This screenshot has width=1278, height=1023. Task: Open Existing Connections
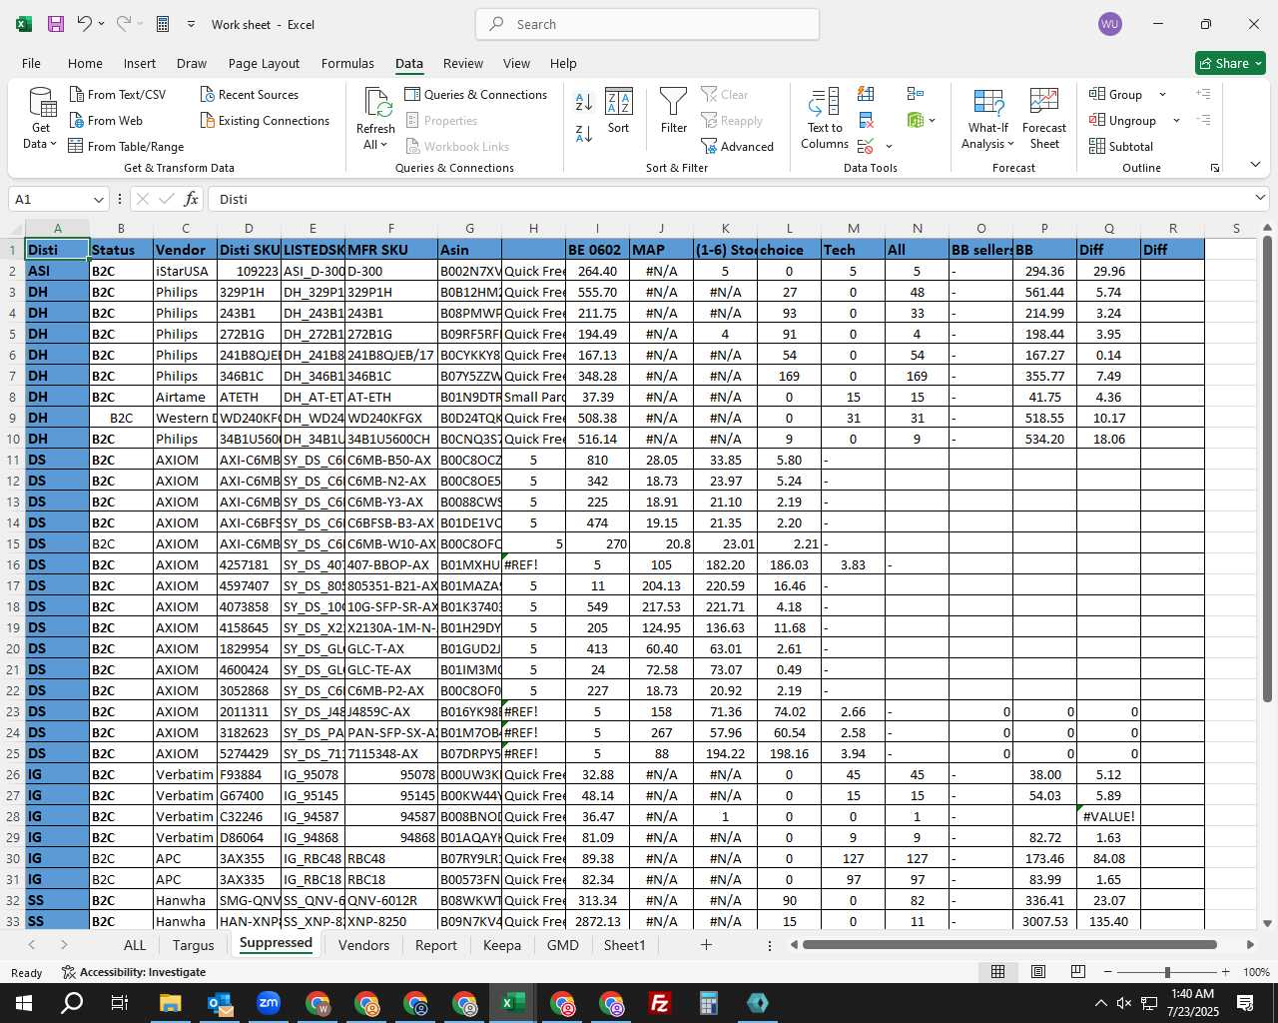point(265,120)
